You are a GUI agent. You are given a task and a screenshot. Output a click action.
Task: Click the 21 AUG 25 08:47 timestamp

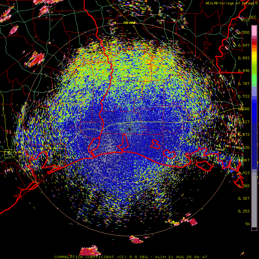point(188,257)
